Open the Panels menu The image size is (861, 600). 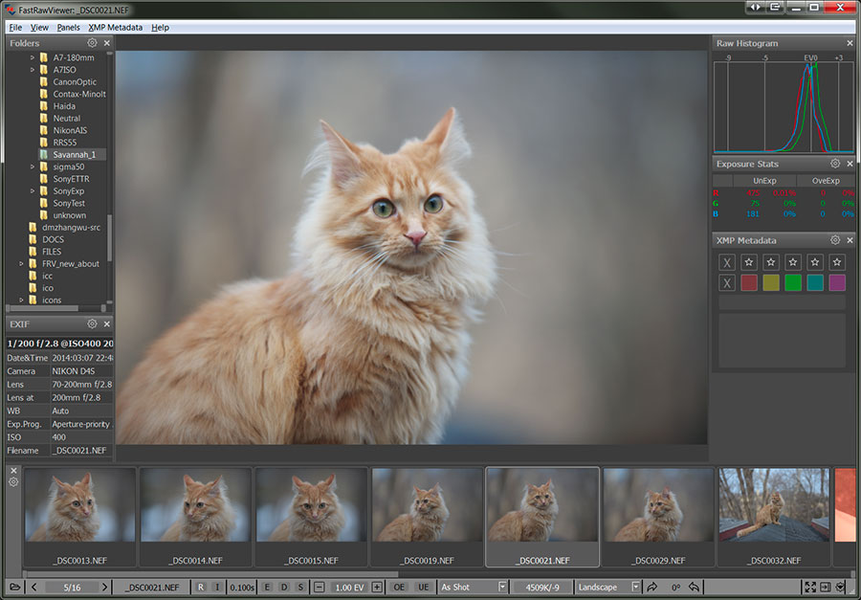68,28
